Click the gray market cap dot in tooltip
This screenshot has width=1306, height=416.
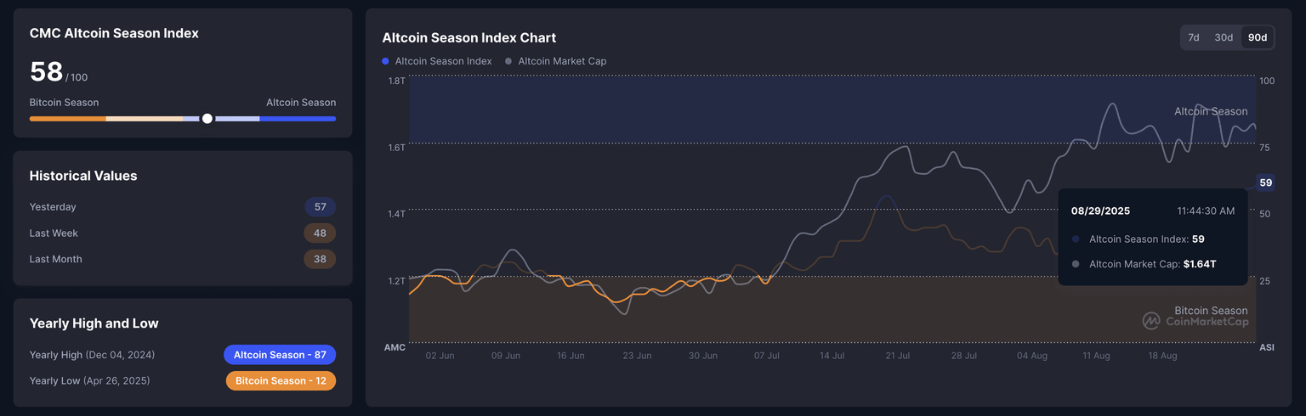coord(1076,264)
